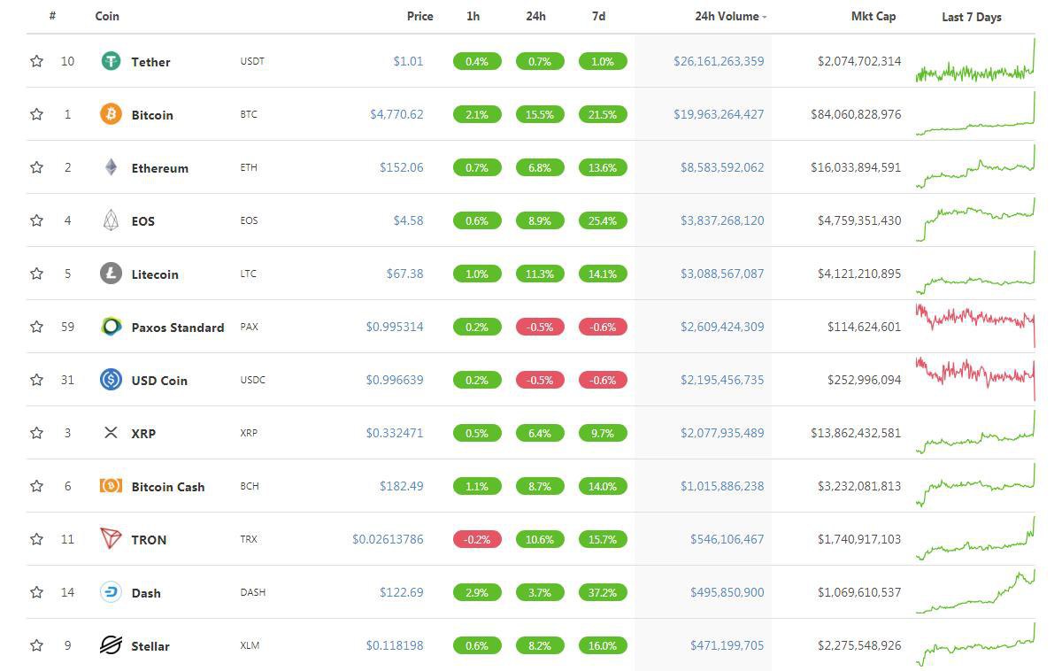Viewport: 1062px width, 671px height.
Task: Click Tether volume $26,161,263,359
Action: point(719,61)
